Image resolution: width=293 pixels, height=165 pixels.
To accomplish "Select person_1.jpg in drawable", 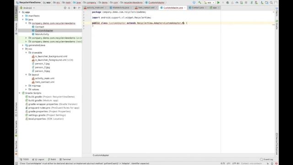I will pyautogui.click(x=42, y=64).
